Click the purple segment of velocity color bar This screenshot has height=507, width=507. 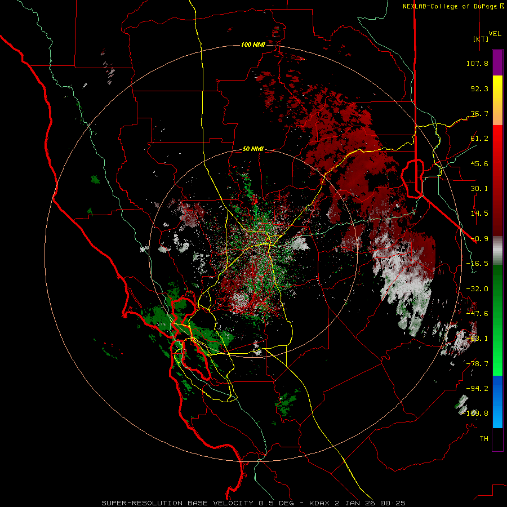pyautogui.click(x=497, y=63)
